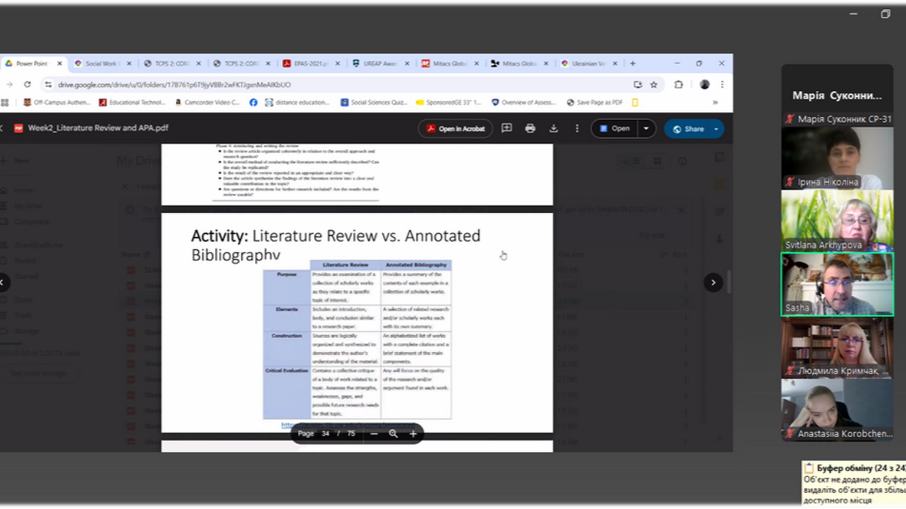
Task: Select Sasha's video thumbnail
Action: pyautogui.click(x=837, y=285)
